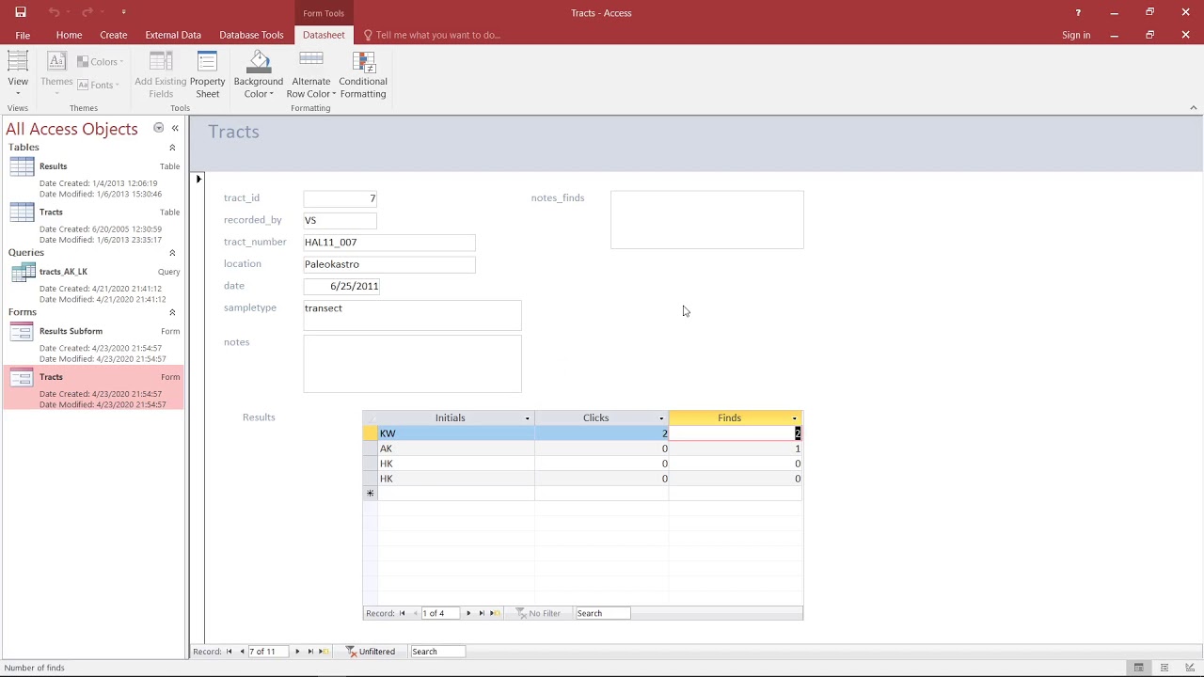Image resolution: width=1204 pixels, height=677 pixels.
Task: Click the main form Search box
Action: tap(437, 652)
